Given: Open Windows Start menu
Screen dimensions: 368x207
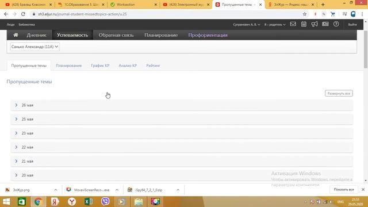Looking at the screenshot, I should pyautogui.click(x=6, y=202).
